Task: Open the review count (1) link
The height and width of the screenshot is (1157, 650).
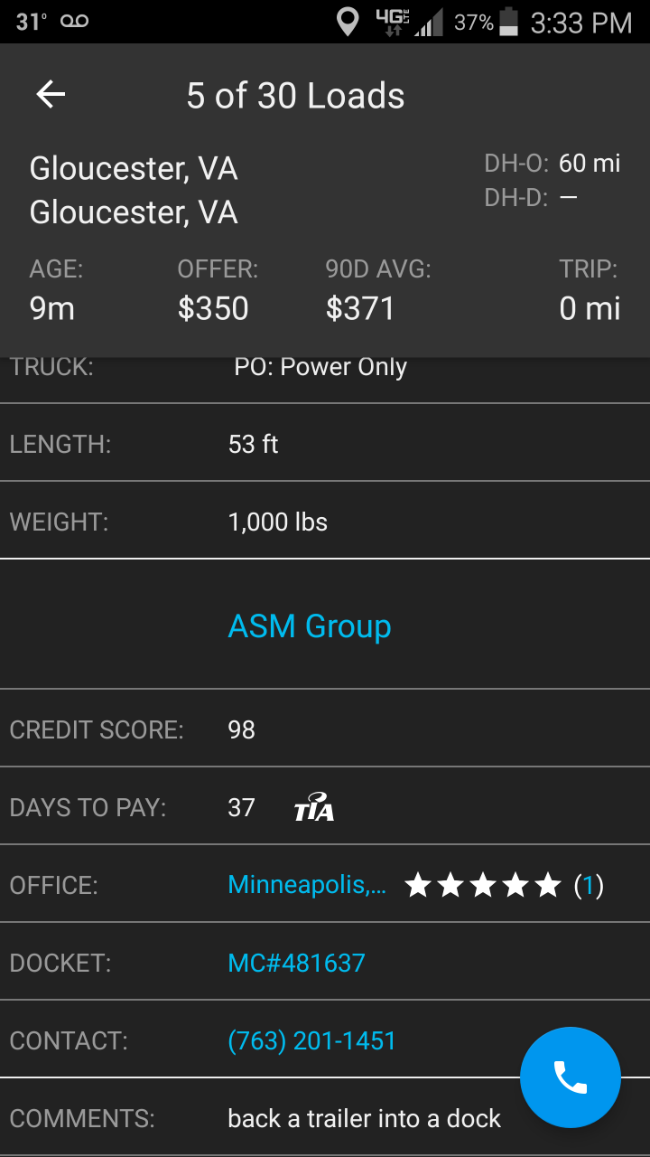Action: click(589, 885)
